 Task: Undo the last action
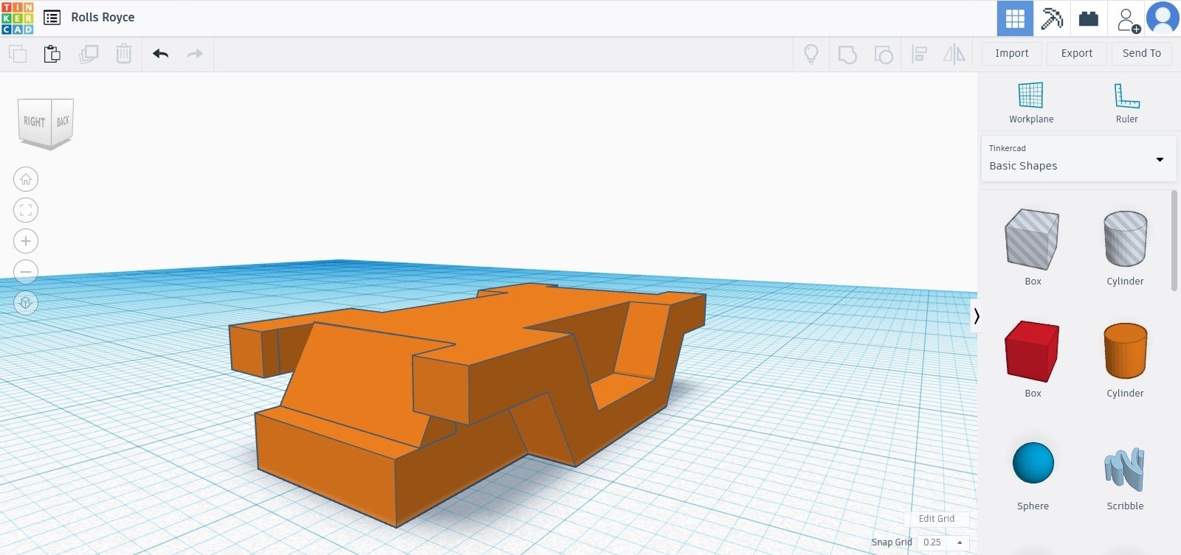pyautogui.click(x=160, y=54)
